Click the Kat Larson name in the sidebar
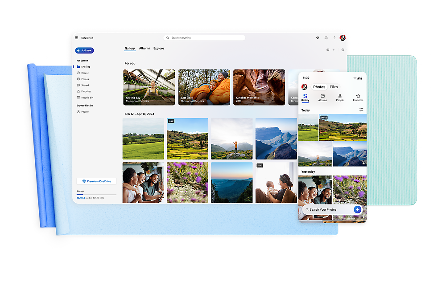446x286 pixels. pos(82,61)
